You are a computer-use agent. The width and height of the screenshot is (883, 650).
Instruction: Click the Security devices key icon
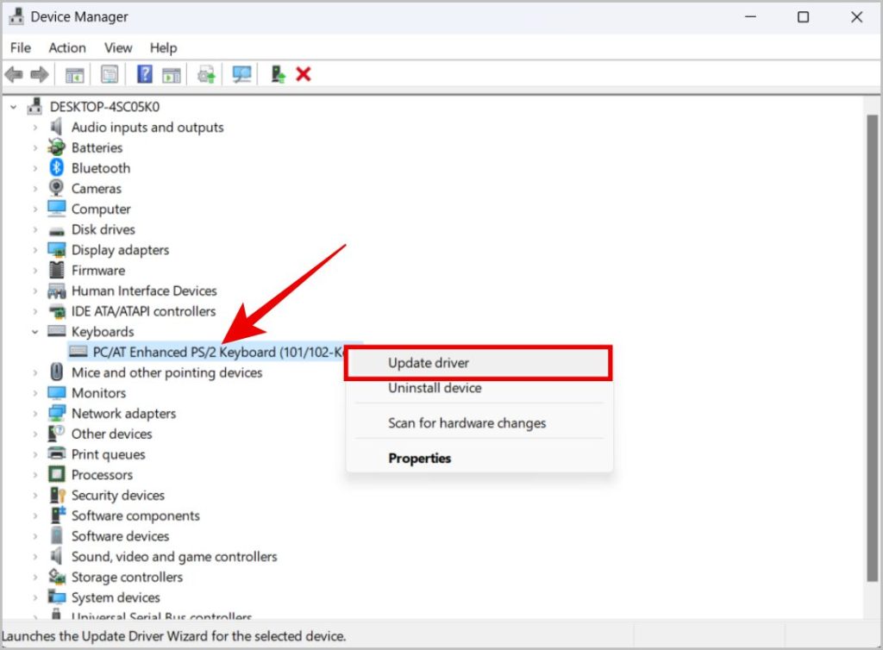tap(57, 495)
